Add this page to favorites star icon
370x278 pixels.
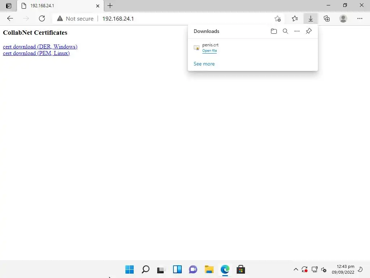[277, 19]
